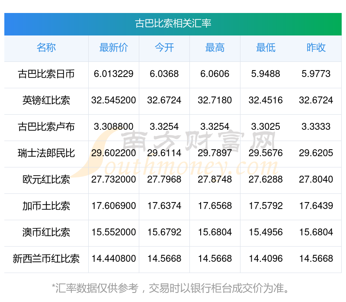This screenshot has height=302, width=346.
Task: Click the low value 32.4516
Action: click(266, 100)
